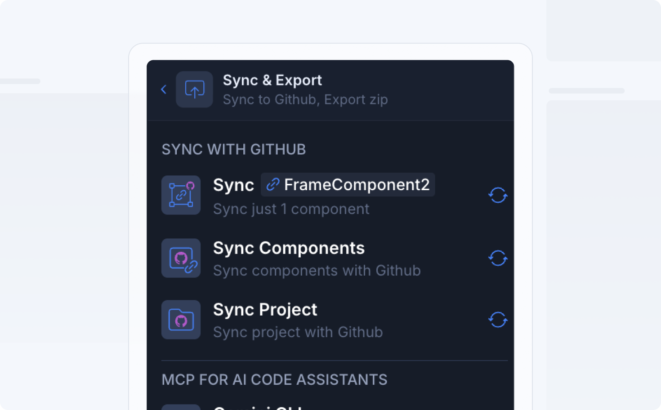661x410 pixels.
Task: Expand the SYNC WITH GITHUB section
Action: (x=233, y=149)
